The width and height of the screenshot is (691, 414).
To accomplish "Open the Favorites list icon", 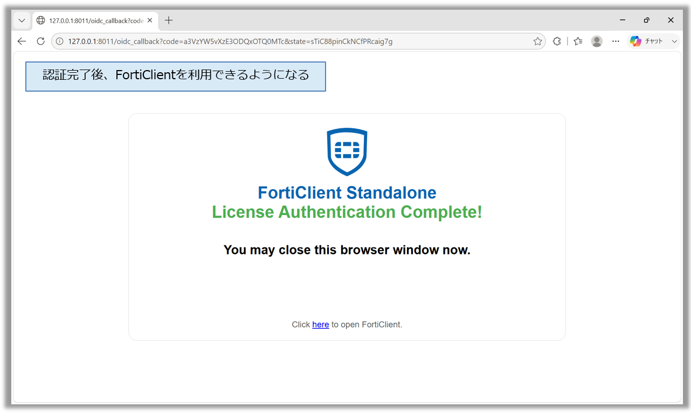I will click(578, 42).
